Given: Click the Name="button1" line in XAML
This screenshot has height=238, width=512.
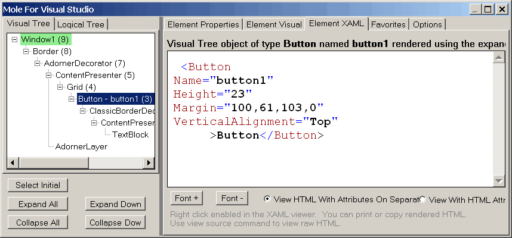Looking at the screenshot, I should click(x=223, y=80).
